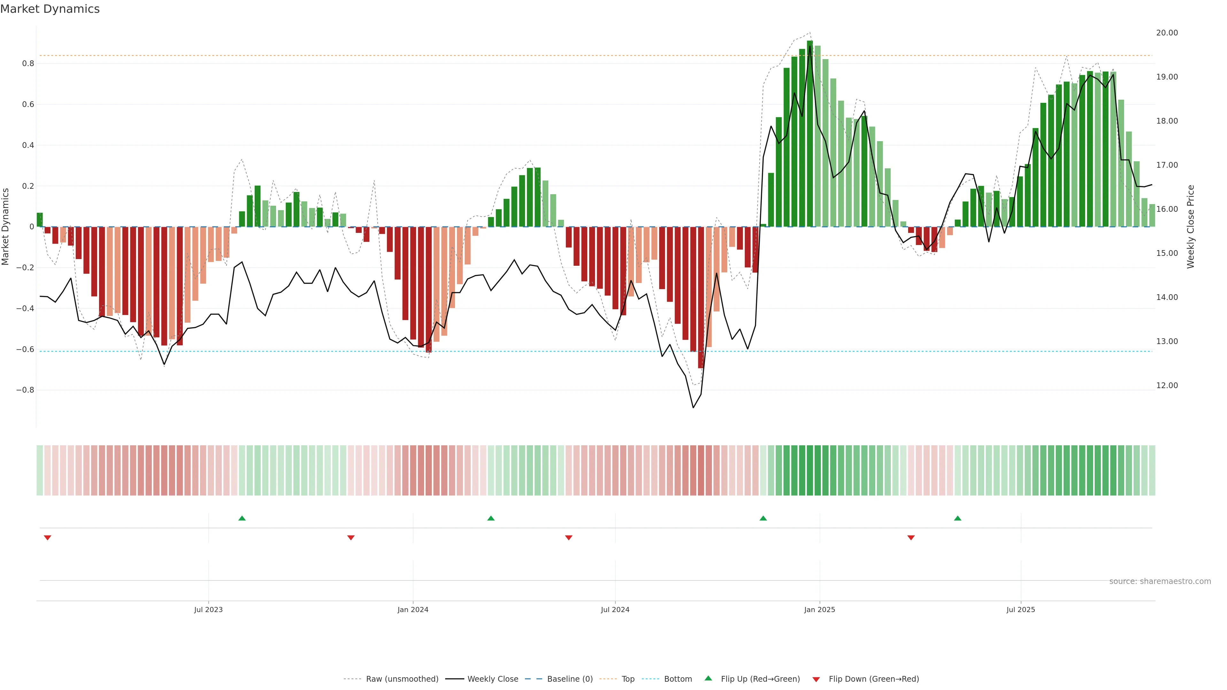Toggle the Baseline (0) legend entry

point(570,679)
